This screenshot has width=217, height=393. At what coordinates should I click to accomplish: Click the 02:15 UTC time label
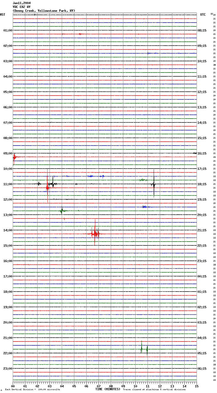pos(202,307)
